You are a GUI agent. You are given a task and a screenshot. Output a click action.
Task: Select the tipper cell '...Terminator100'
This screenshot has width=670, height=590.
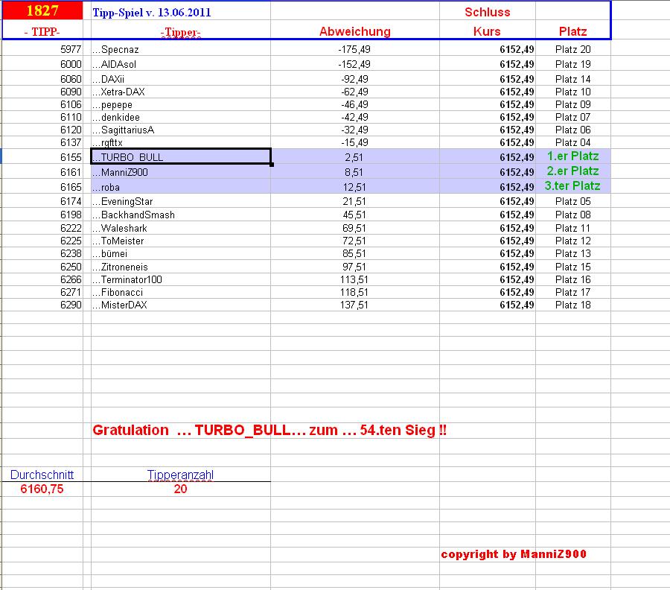pyautogui.click(x=181, y=279)
